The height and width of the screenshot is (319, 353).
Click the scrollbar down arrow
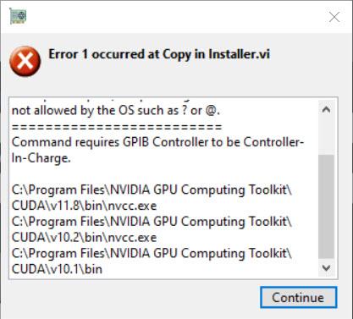[326, 267]
